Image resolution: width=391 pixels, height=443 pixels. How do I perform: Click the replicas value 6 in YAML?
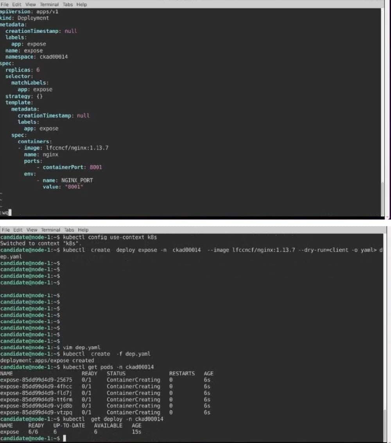(x=38, y=70)
